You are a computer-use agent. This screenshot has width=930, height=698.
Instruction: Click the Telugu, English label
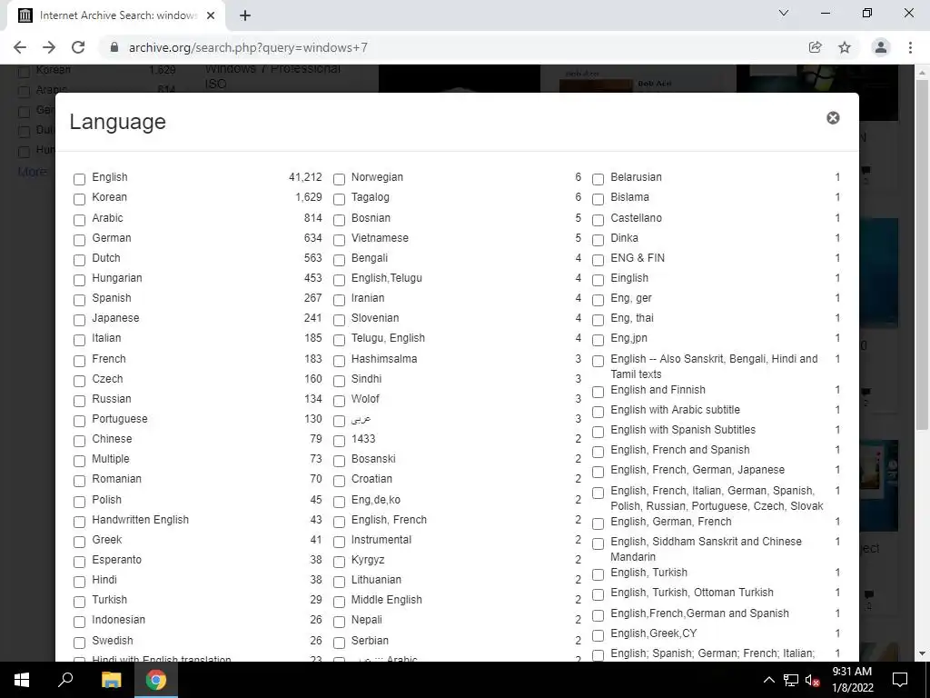pyautogui.click(x=388, y=338)
